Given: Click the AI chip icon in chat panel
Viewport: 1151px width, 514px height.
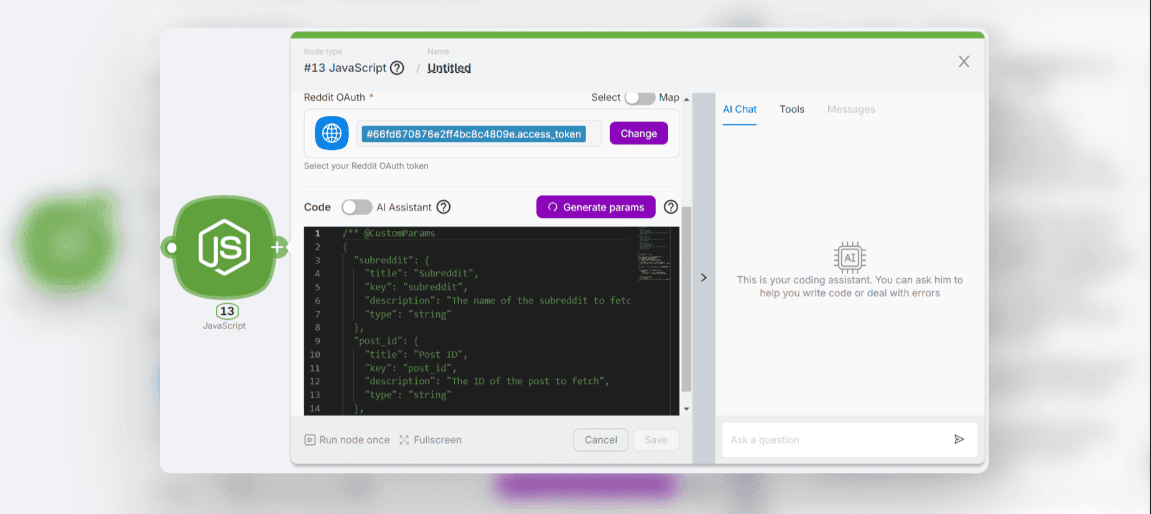Looking at the screenshot, I should (849, 257).
